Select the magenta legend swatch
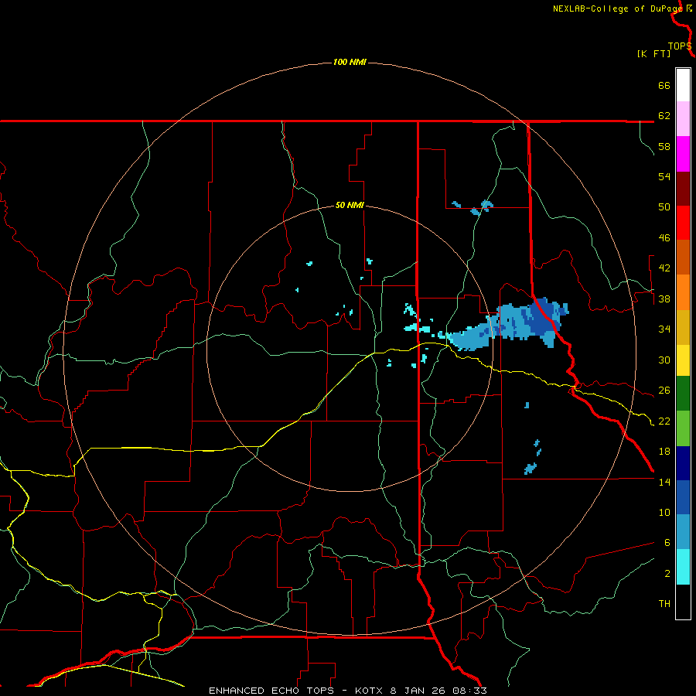This screenshot has width=696, height=696. click(683, 154)
